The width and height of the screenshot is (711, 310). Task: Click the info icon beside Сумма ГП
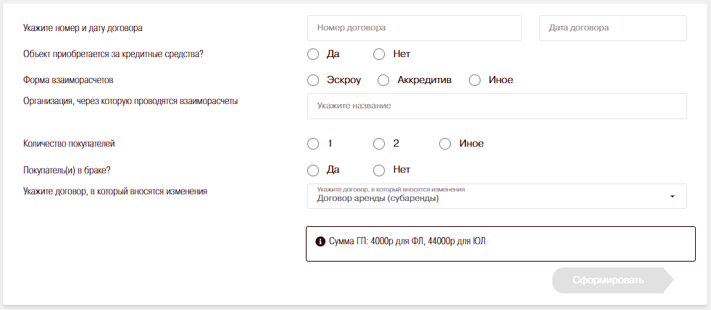pos(320,241)
